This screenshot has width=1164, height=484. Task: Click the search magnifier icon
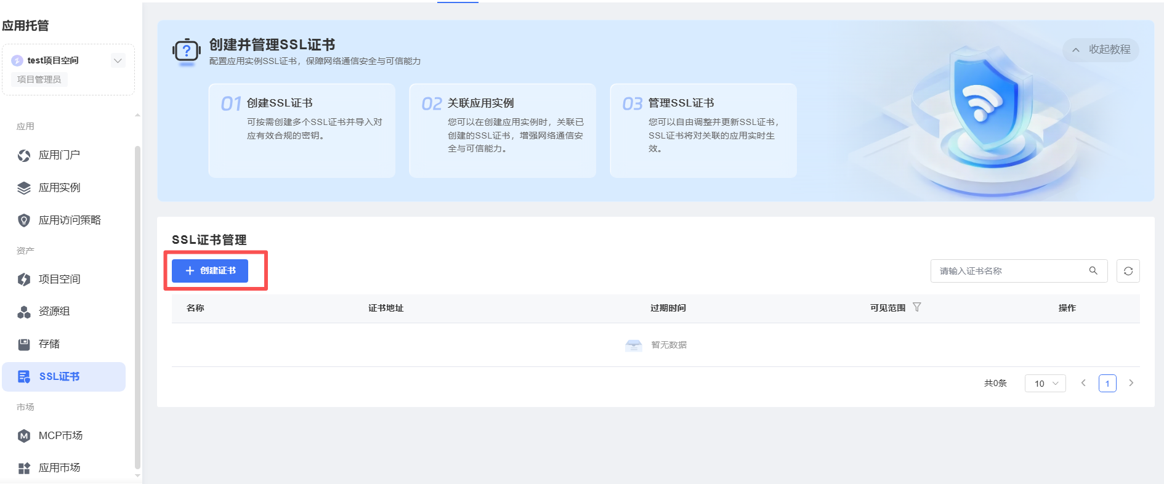tap(1093, 271)
